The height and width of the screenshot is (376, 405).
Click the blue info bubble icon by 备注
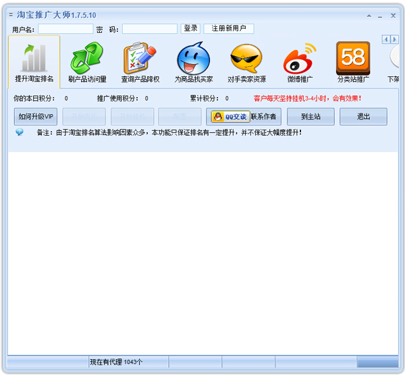coord(20,132)
